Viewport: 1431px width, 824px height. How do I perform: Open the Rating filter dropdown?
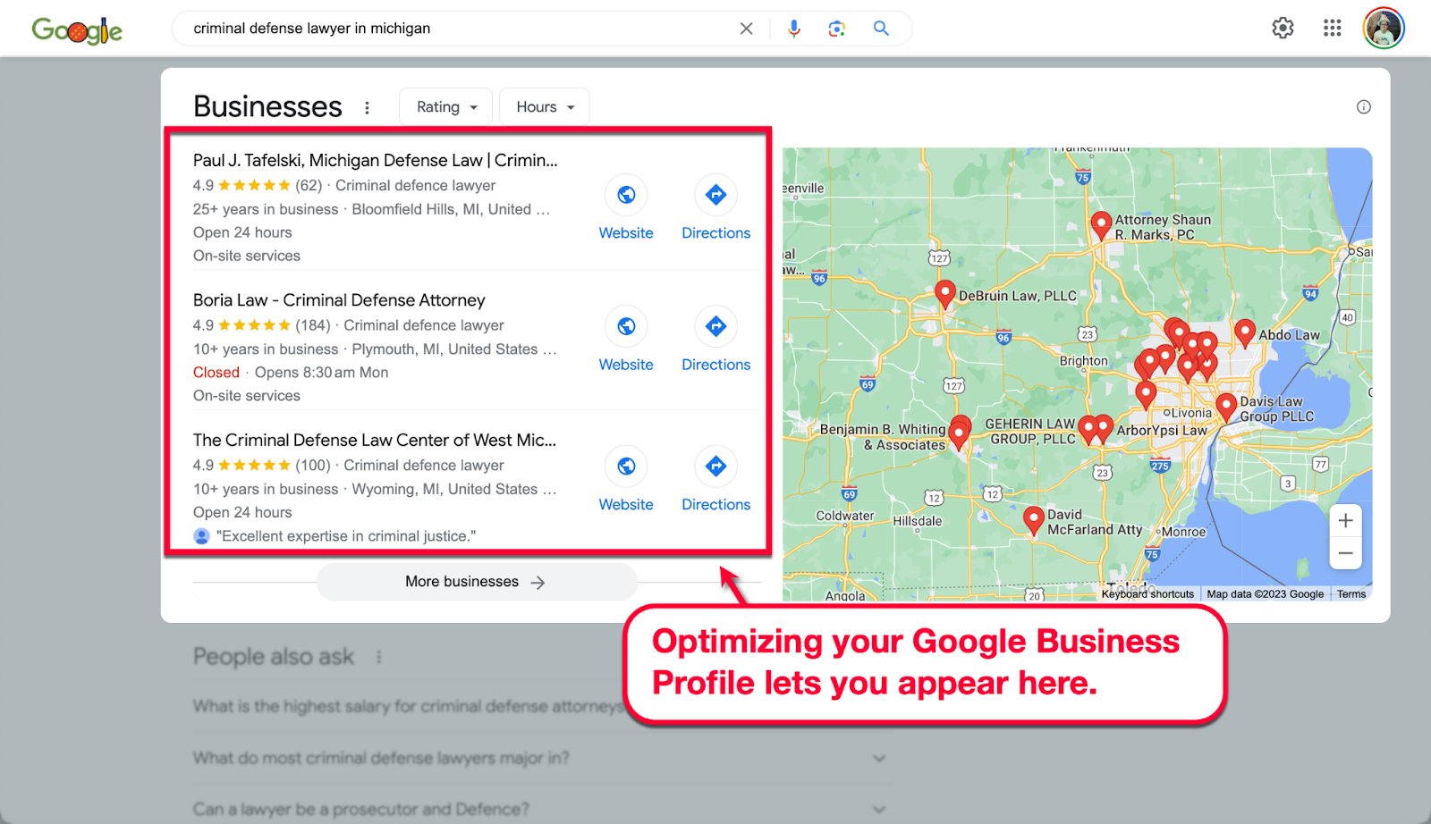coord(445,107)
